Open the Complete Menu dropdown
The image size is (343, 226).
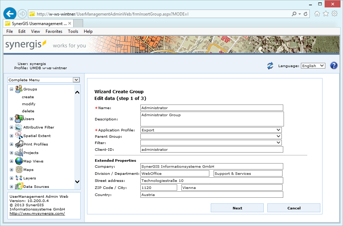44,80
